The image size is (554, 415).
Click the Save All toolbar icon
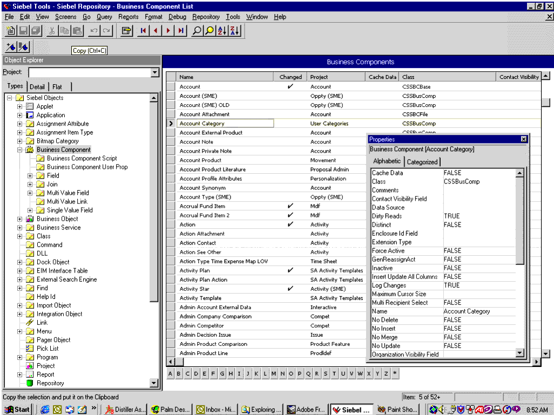[x=36, y=31]
